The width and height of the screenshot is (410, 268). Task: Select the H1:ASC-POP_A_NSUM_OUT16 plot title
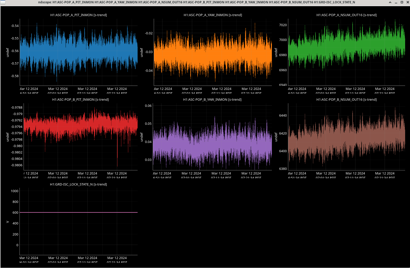click(346, 15)
